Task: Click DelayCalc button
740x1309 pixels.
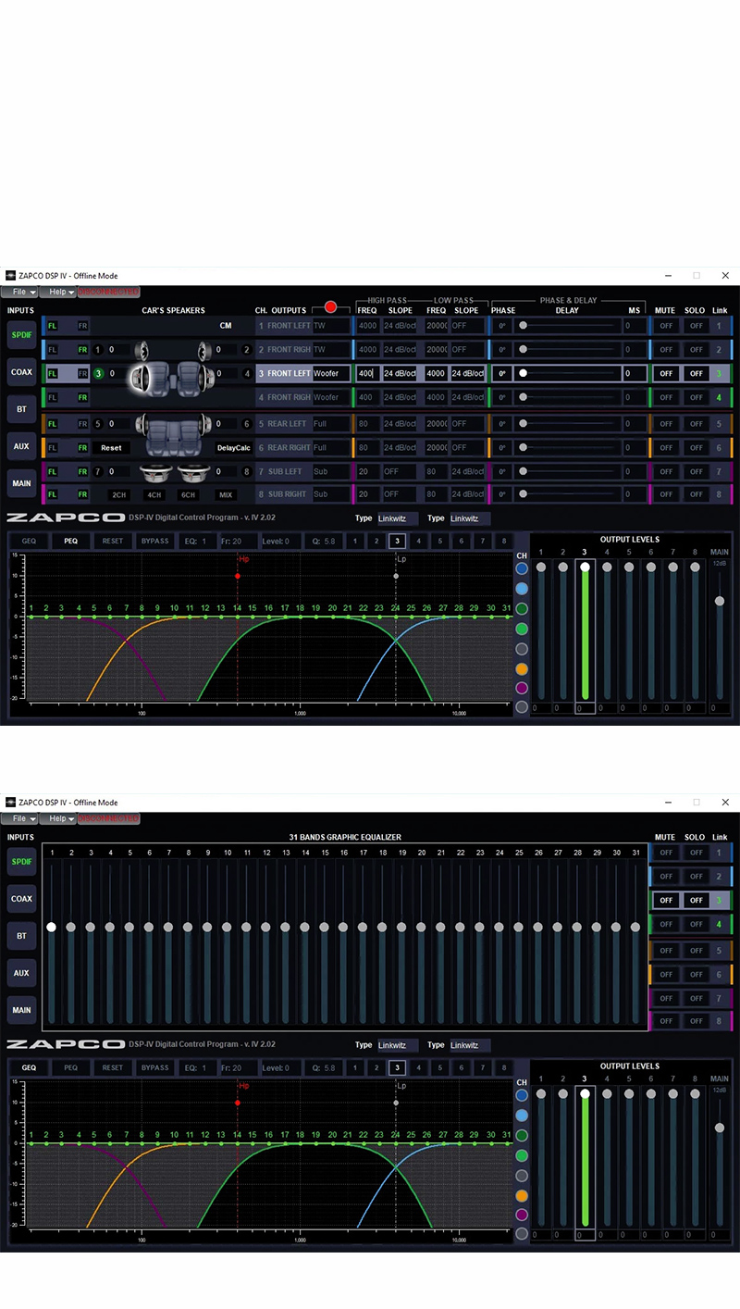Action: tap(233, 448)
